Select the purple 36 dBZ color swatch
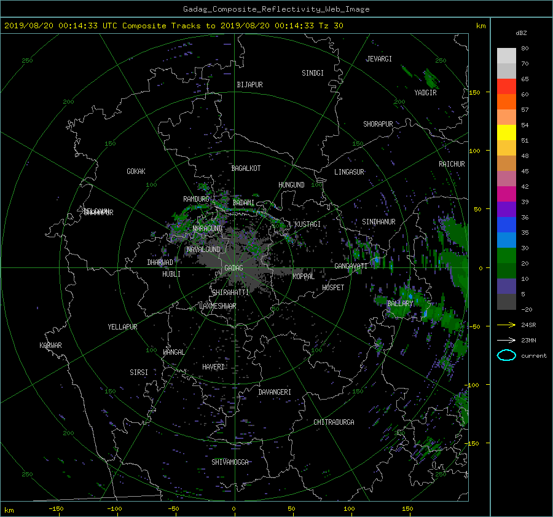Screen dimensions: 553x517 [x=506, y=209]
